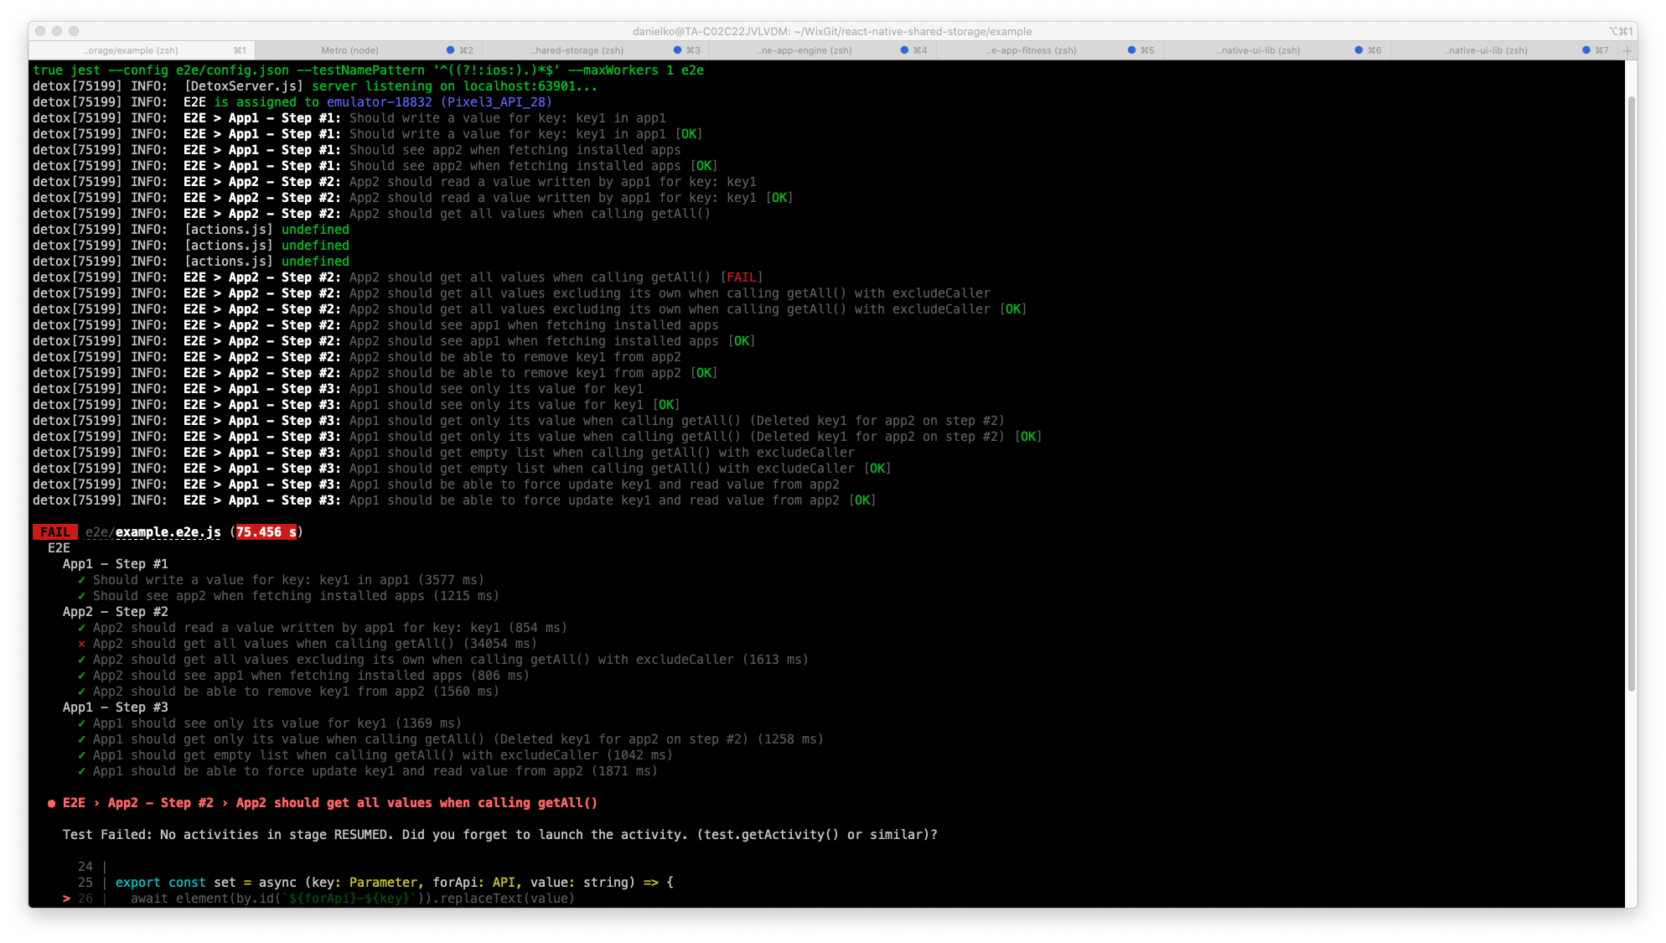
Task: Click the red bullet before the E2E failure header
Action: tap(50, 803)
